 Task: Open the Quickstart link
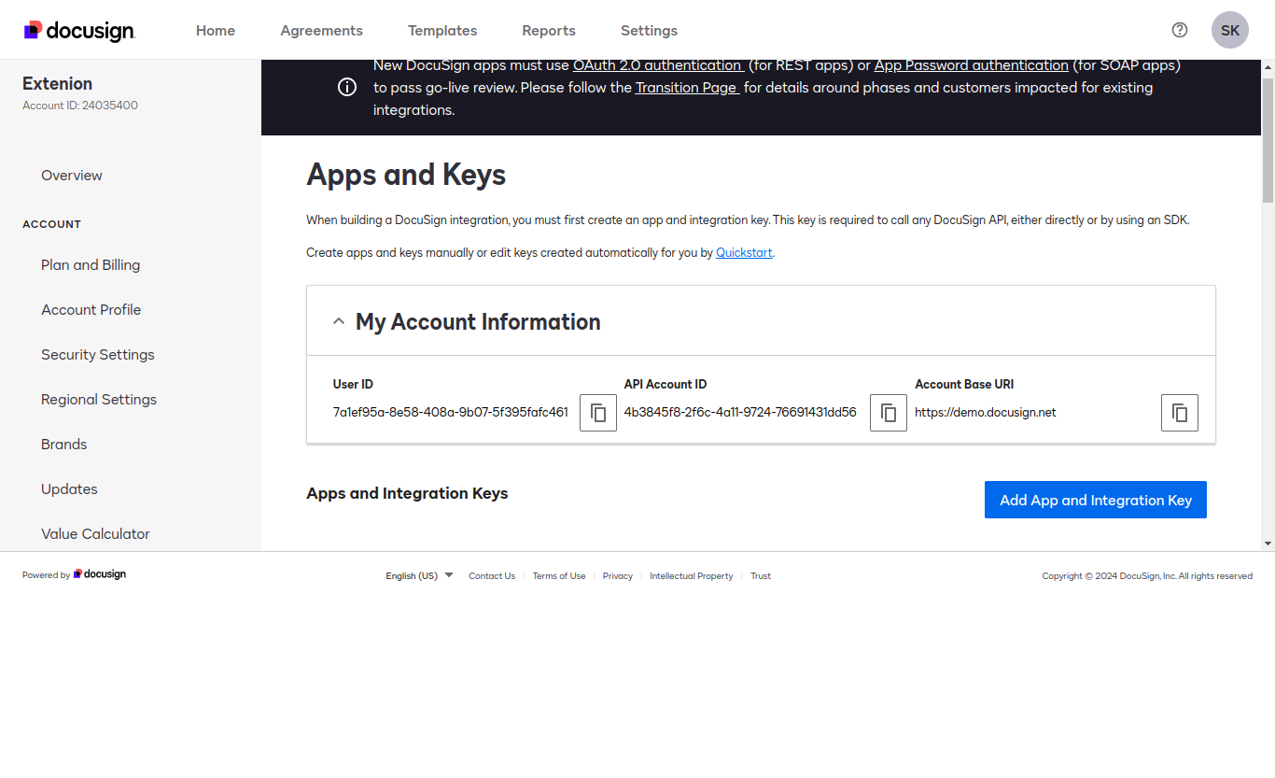744,252
